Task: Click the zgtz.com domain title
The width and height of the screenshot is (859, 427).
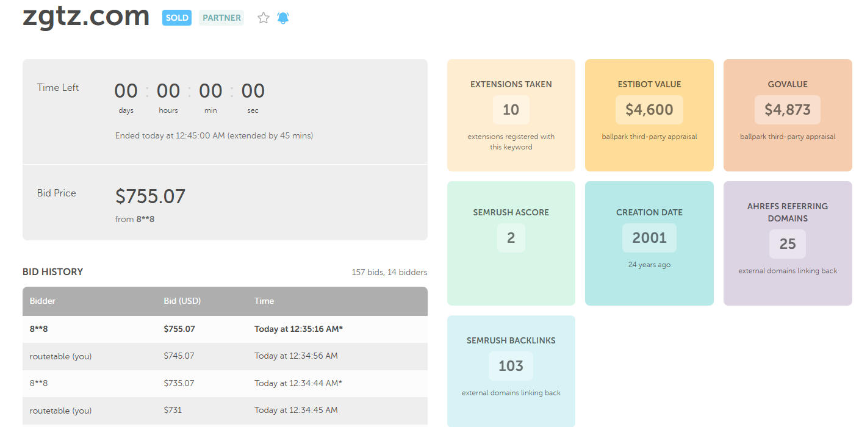Action: click(x=86, y=16)
